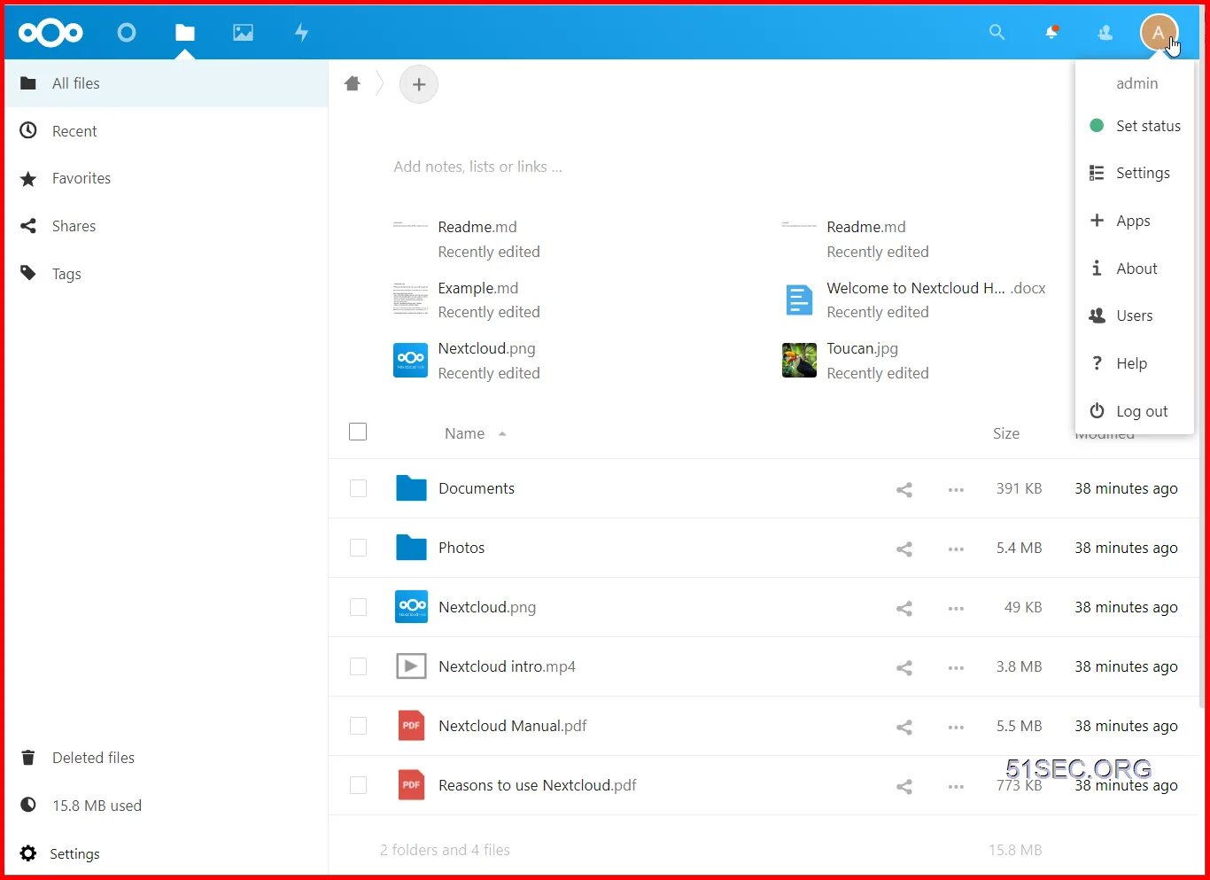
Task: Open the contacts menu icon
Action: point(1105,33)
